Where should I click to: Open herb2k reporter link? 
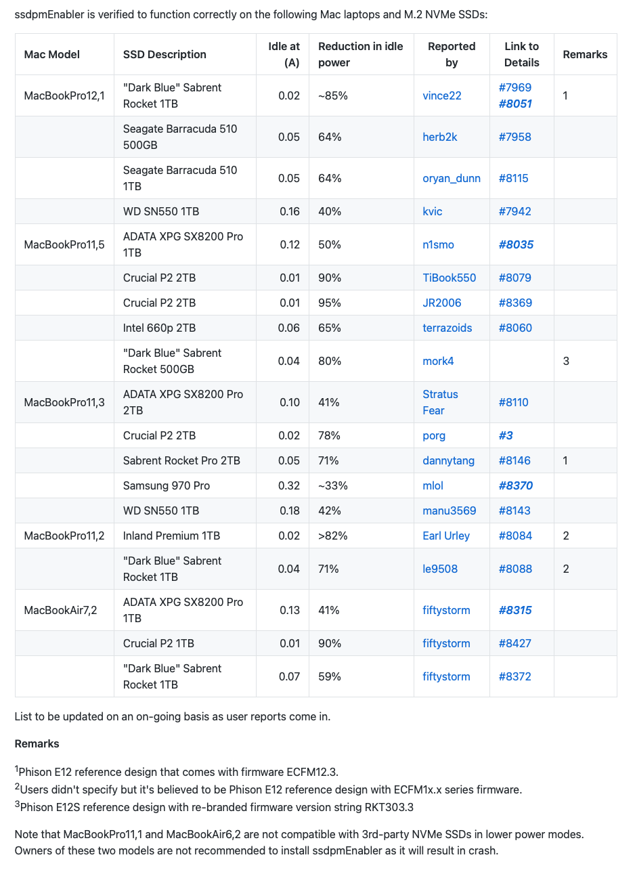[440, 137]
